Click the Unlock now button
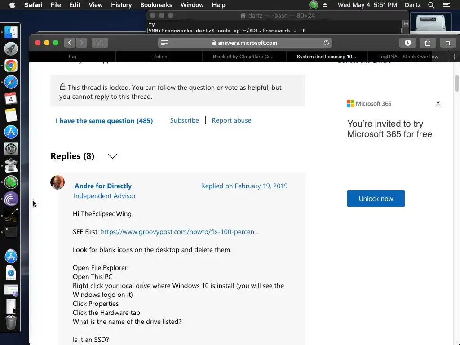Viewport: 460px width, 345px height. (x=376, y=199)
